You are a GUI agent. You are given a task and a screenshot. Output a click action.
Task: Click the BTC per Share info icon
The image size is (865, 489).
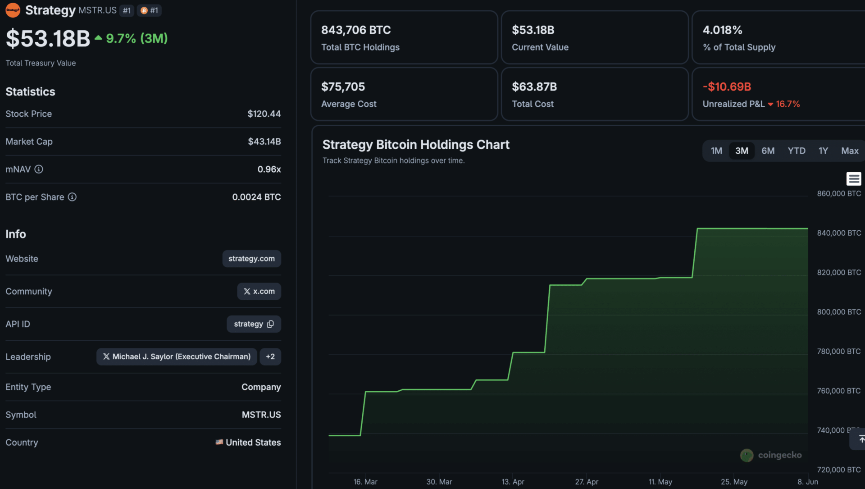[x=72, y=197]
